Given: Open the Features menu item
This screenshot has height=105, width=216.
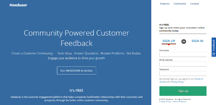Looking at the screenshot, I should click(165, 4).
